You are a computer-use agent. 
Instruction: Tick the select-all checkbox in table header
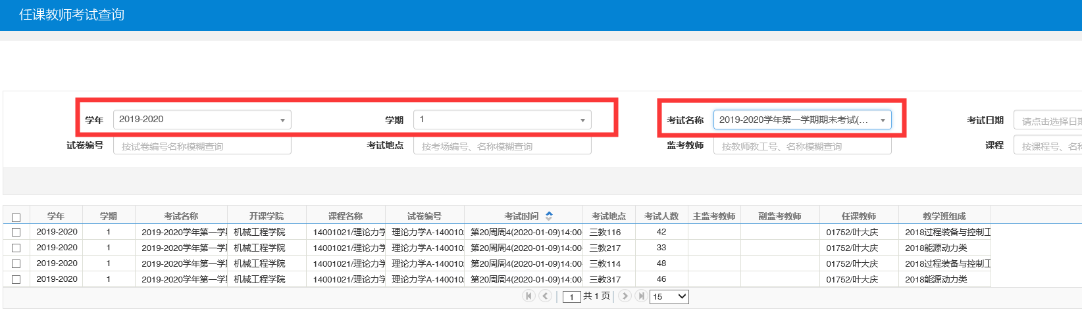click(x=16, y=217)
